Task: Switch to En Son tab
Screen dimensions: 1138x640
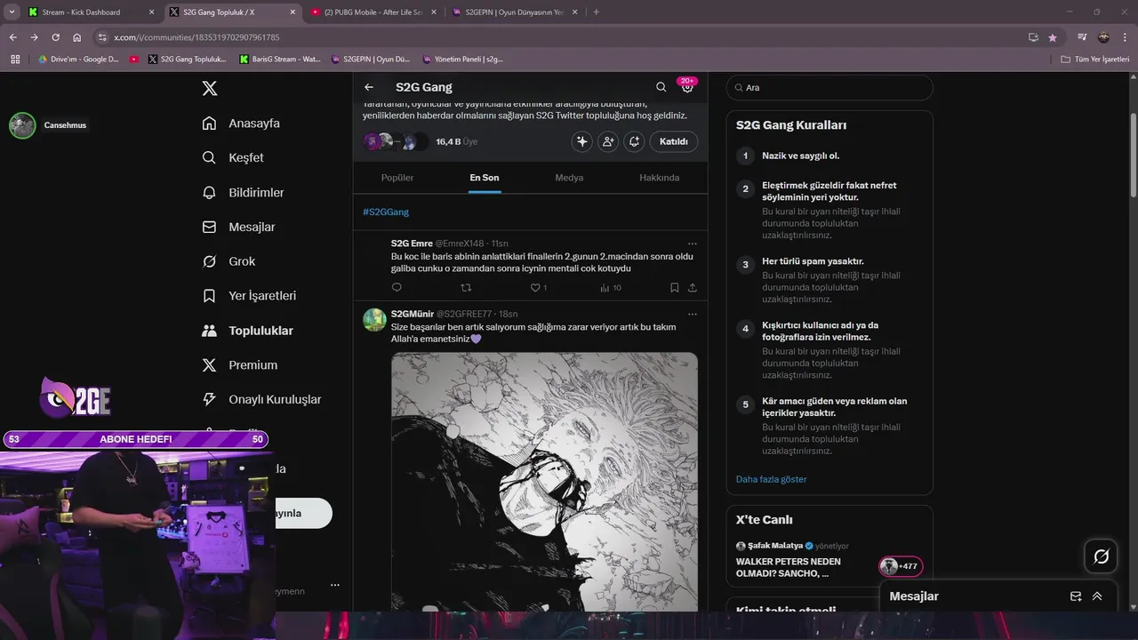Action: [485, 177]
